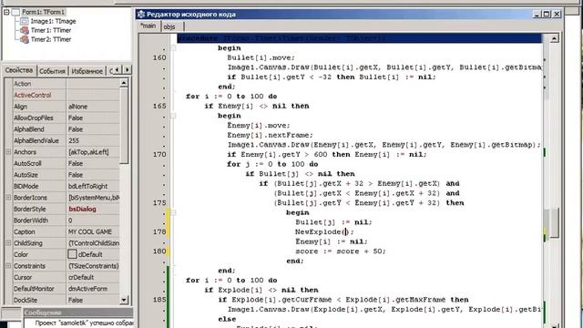Expand the Anchors property
This screenshot has height=328, width=583.
[8, 152]
